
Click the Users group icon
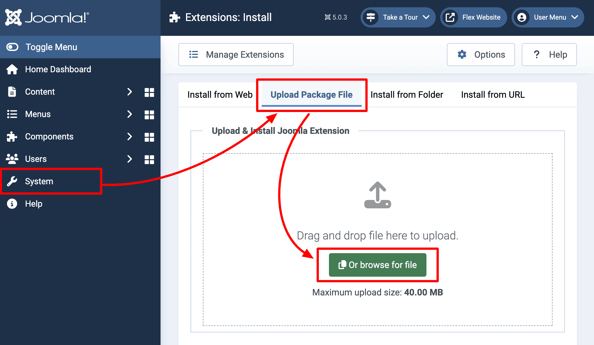click(12, 159)
